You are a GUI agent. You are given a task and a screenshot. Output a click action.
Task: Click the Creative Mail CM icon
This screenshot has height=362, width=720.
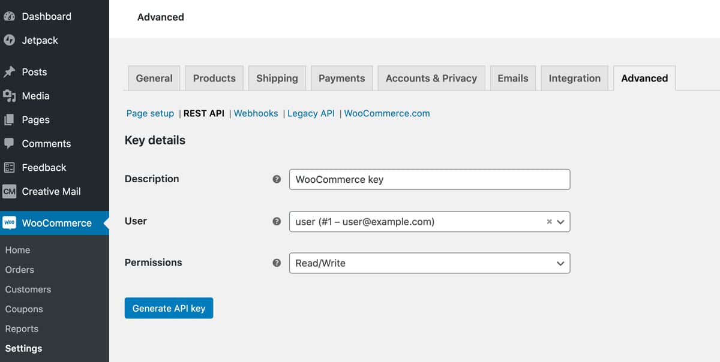9,192
